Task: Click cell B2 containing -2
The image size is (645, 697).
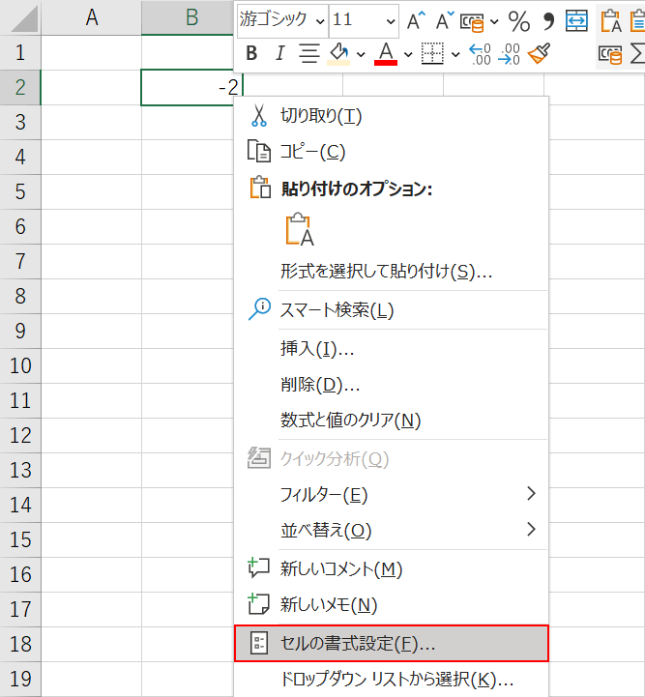Action: pyautogui.click(x=191, y=88)
